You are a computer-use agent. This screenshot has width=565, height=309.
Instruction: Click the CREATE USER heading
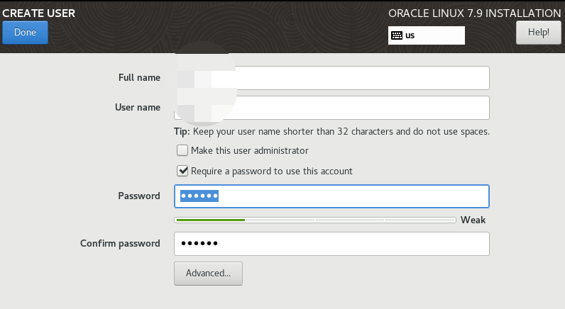[39, 13]
